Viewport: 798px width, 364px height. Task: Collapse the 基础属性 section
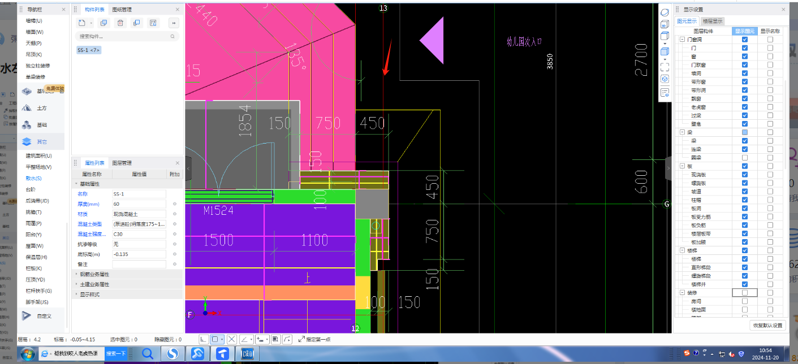pyautogui.click(x=76, y=184)
